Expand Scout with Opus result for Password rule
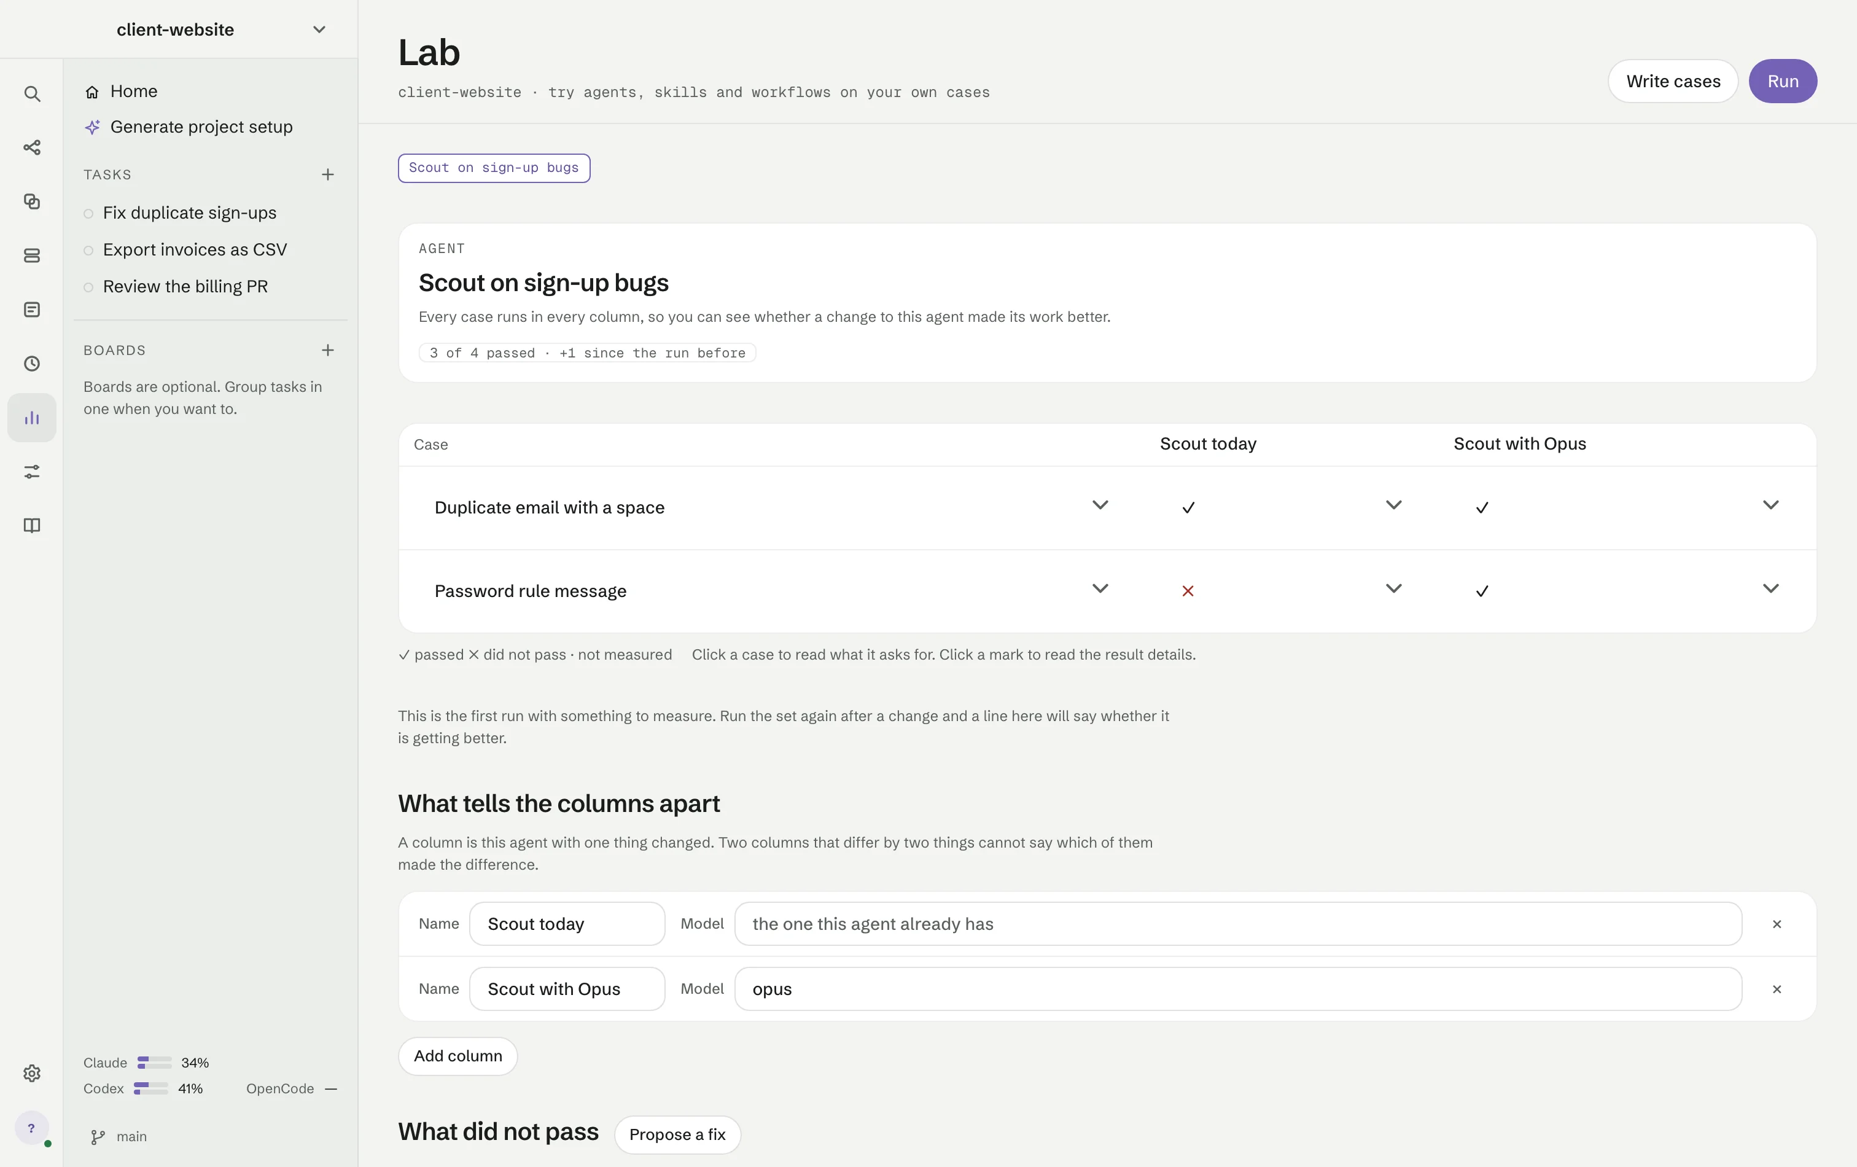1857x1167 pixels. 1770,588
